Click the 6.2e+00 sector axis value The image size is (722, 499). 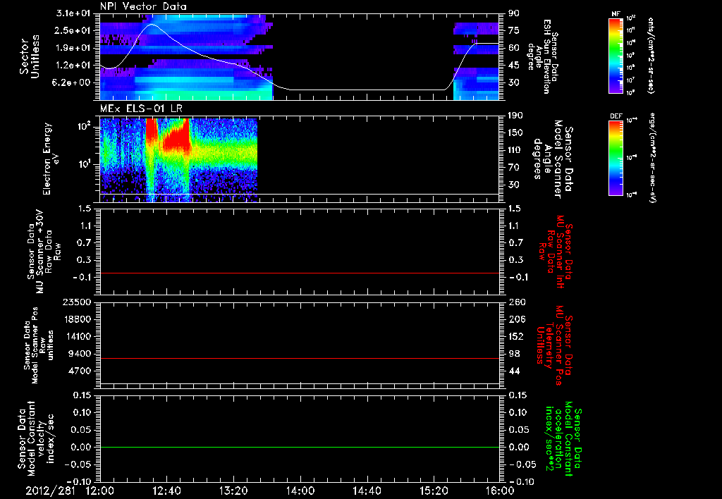[73, 82]
